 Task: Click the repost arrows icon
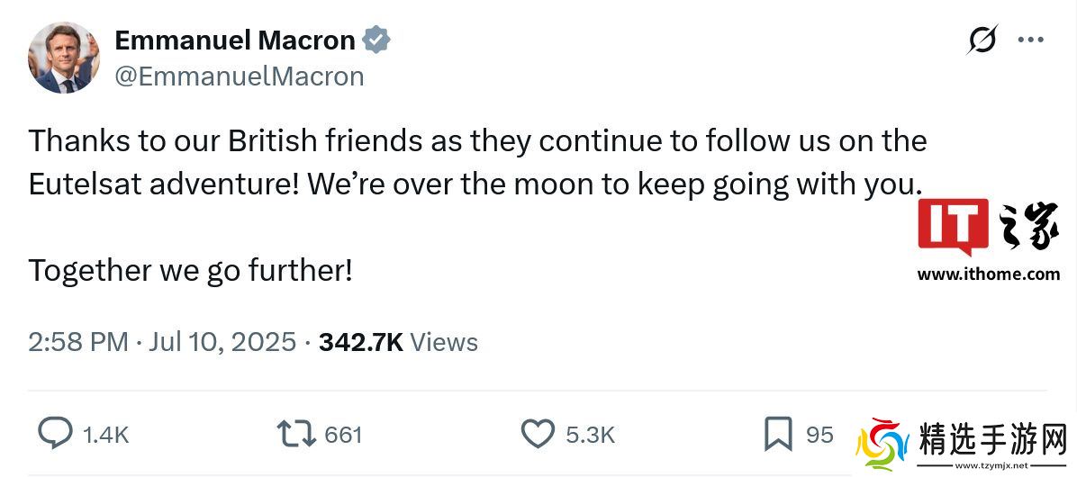(296, 434)
